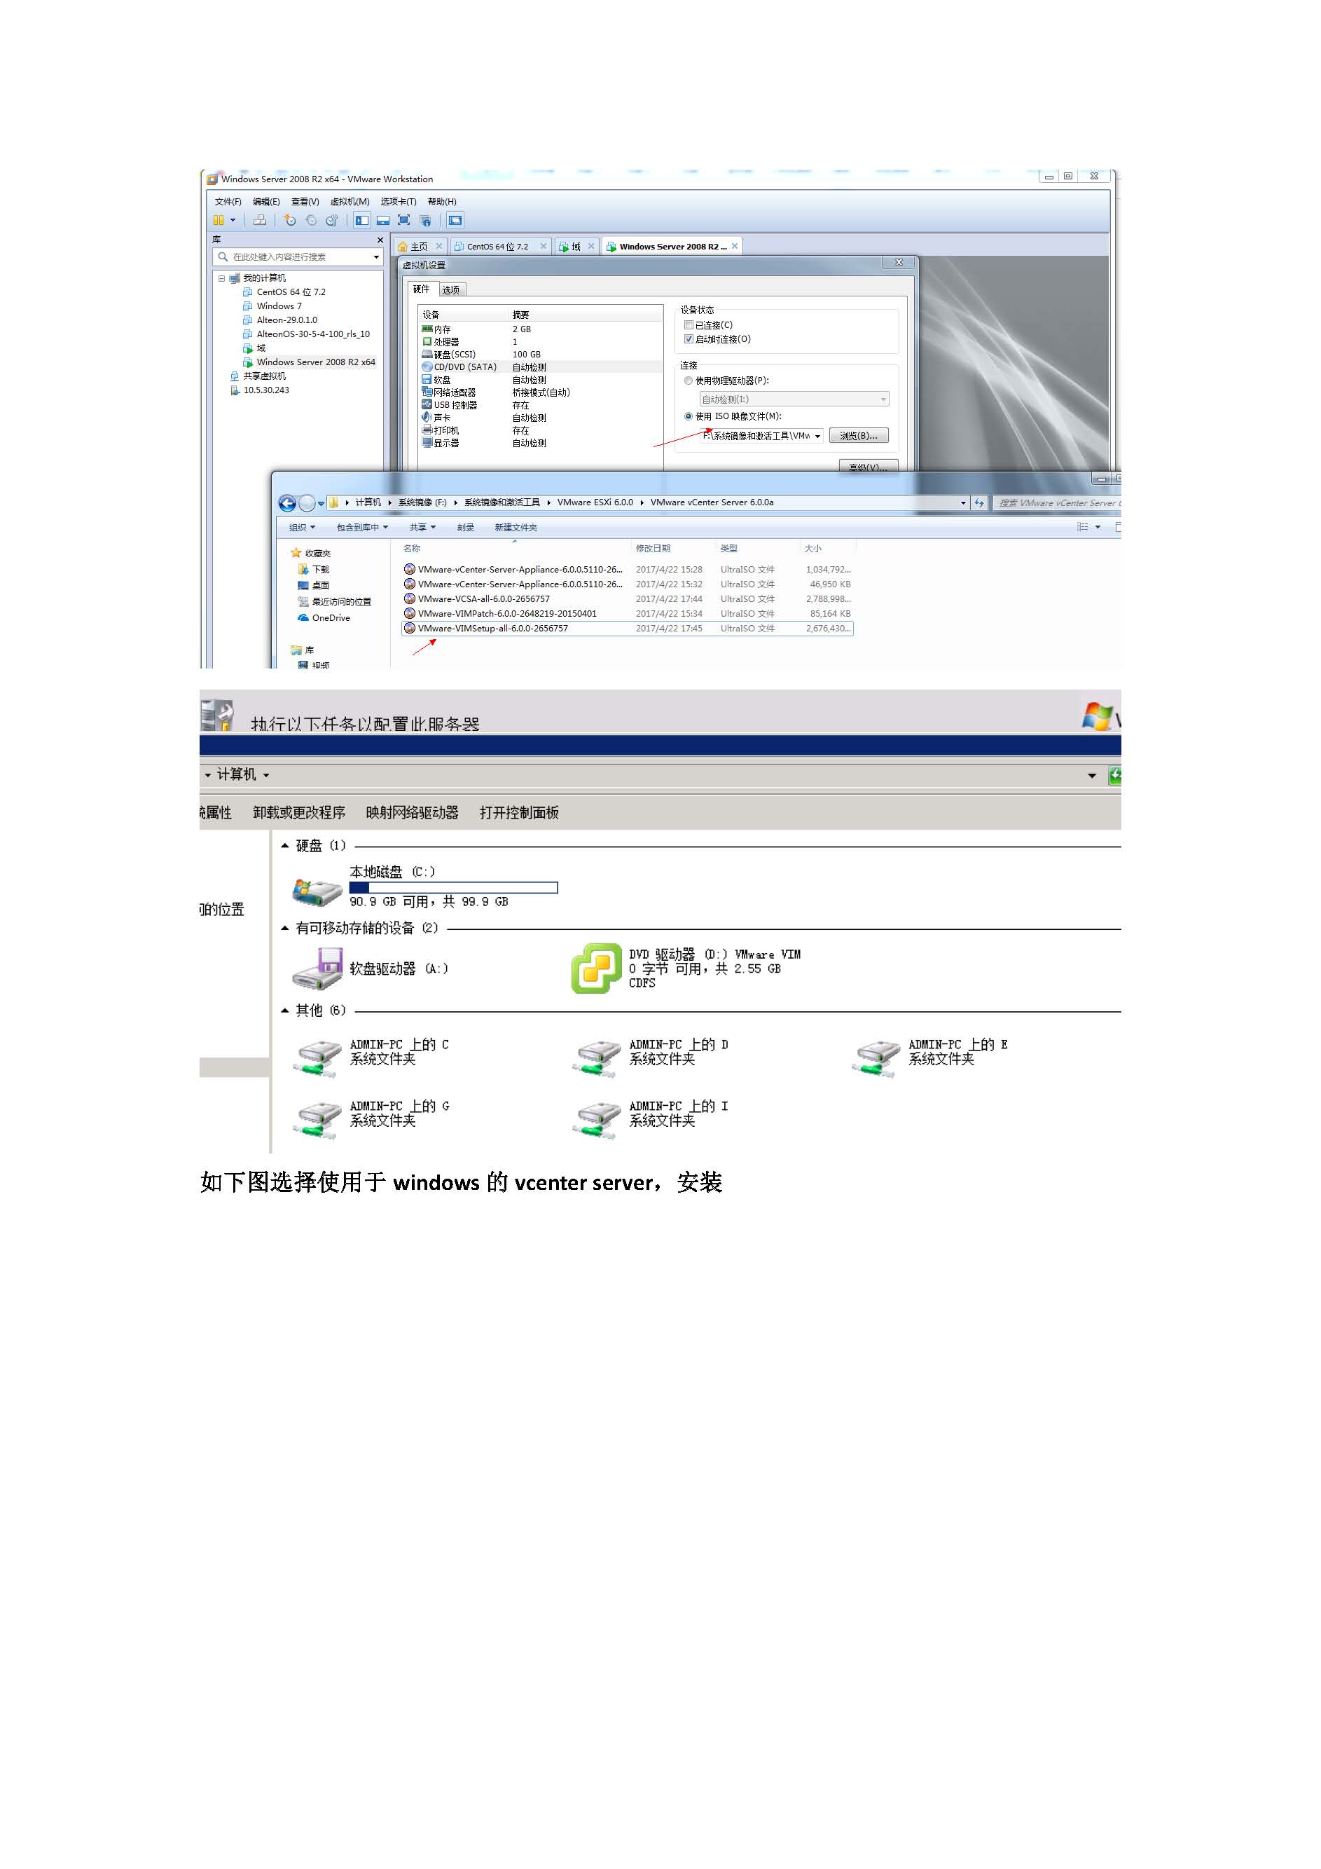
Task: Open VMware-VIMSetup-all-6.0.0-2656757 ISO file
Action: 626,629
